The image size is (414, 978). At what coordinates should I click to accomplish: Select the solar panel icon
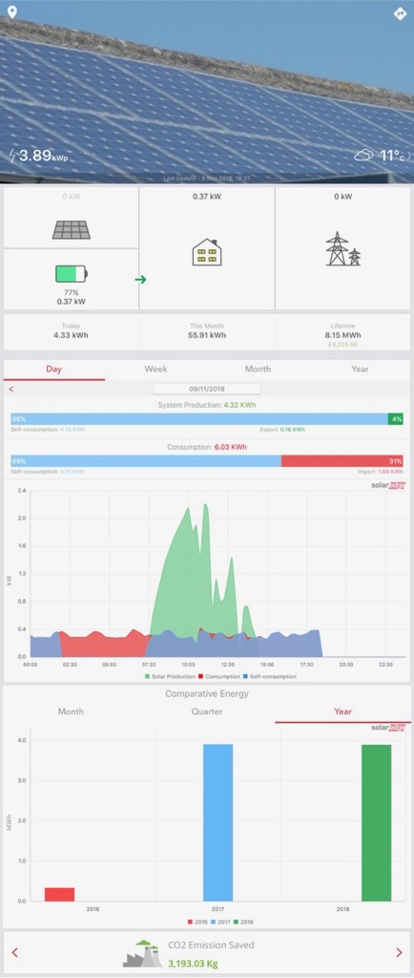tap(71, 229)
